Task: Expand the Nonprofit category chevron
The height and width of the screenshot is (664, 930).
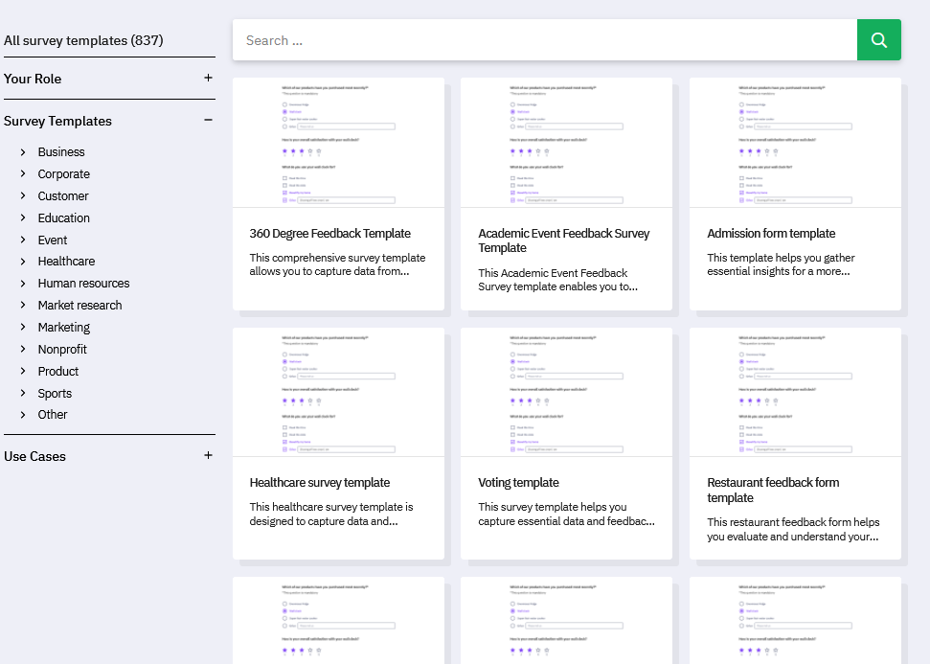Action: tap(23, 350)
